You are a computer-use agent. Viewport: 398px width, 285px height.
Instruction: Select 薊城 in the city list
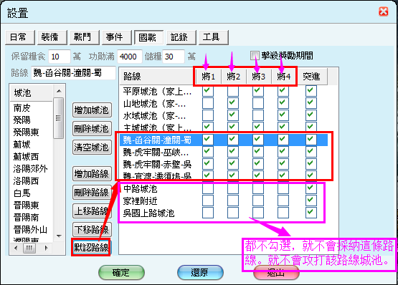22,144
